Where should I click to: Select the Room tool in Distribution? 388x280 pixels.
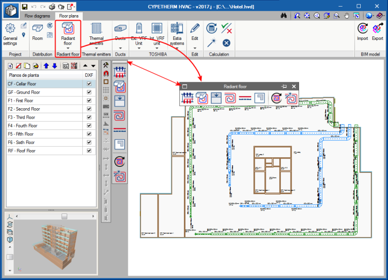coord(37,32)
